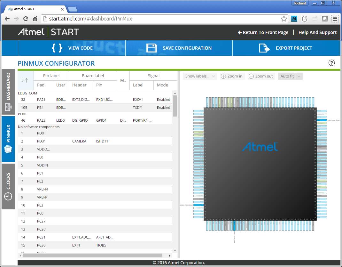The image size is (342, 267).
Task: Click the Auto fit button
Action: 287,76
